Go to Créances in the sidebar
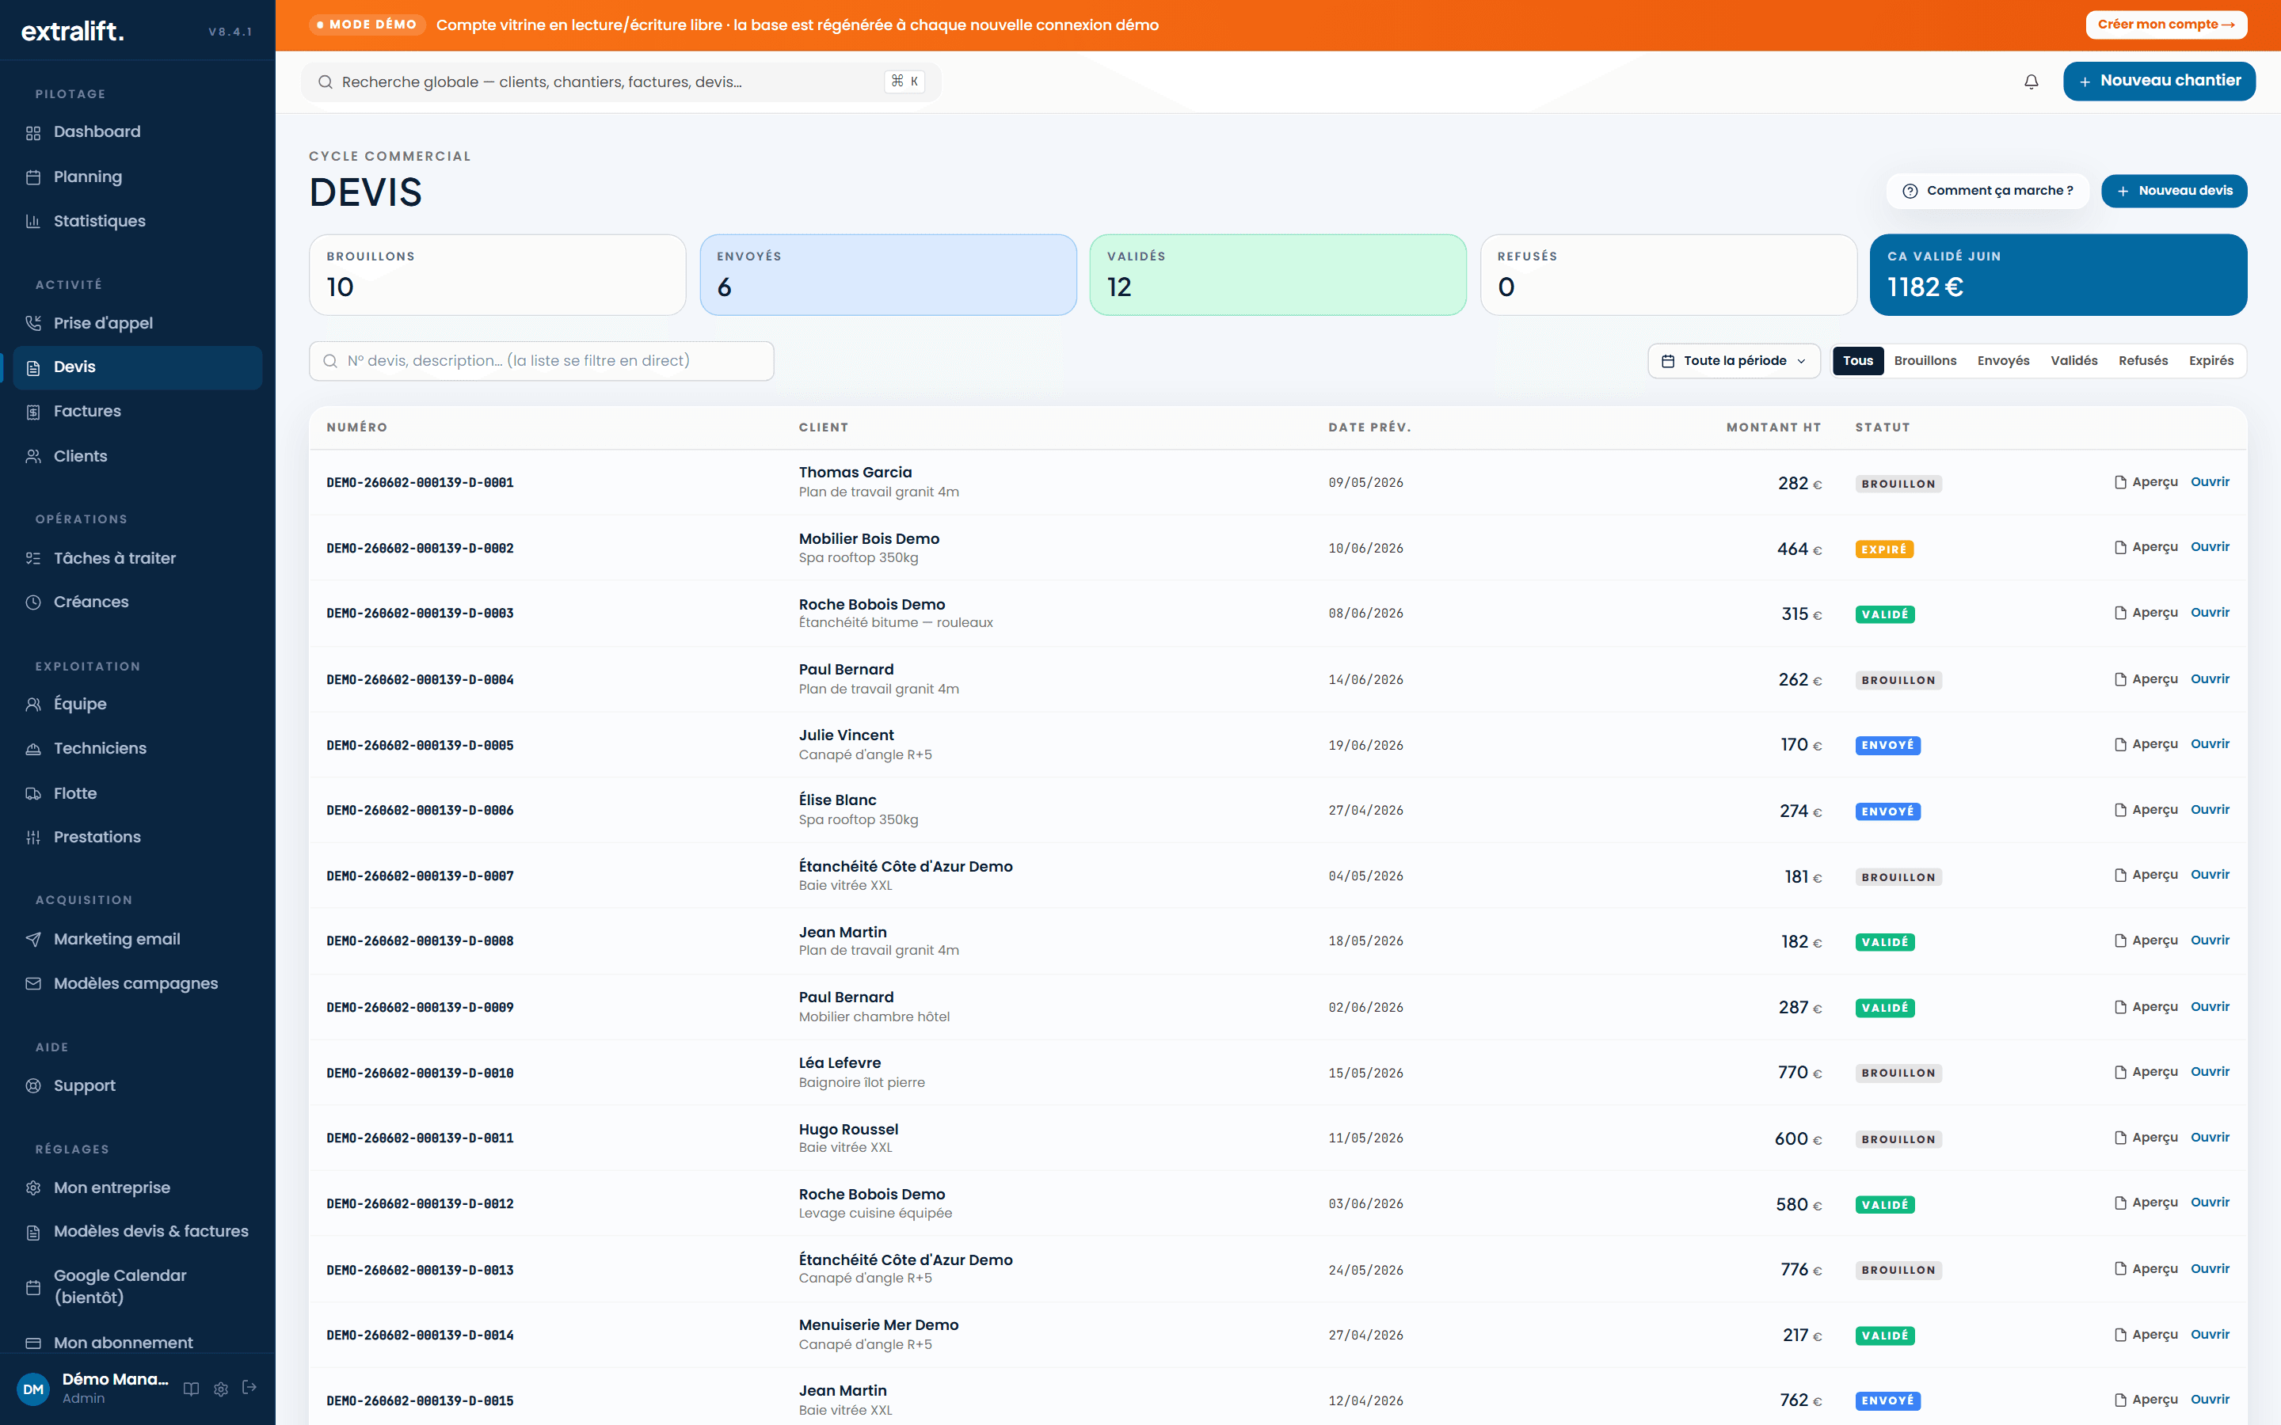Screen dimensions: 2281x1425 [138, 602]
